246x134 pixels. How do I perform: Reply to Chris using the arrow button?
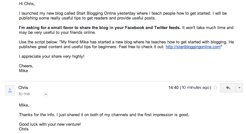coord(228,88)
